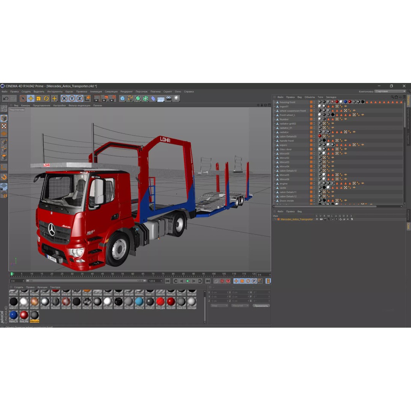
Task: Open the Объекты menu in object manager
Action: [309, 97]
